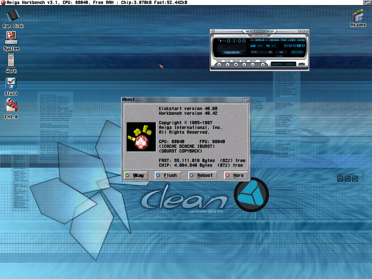
Task: Click the CHIP memory free line
Action: click(x=201, y=165)
